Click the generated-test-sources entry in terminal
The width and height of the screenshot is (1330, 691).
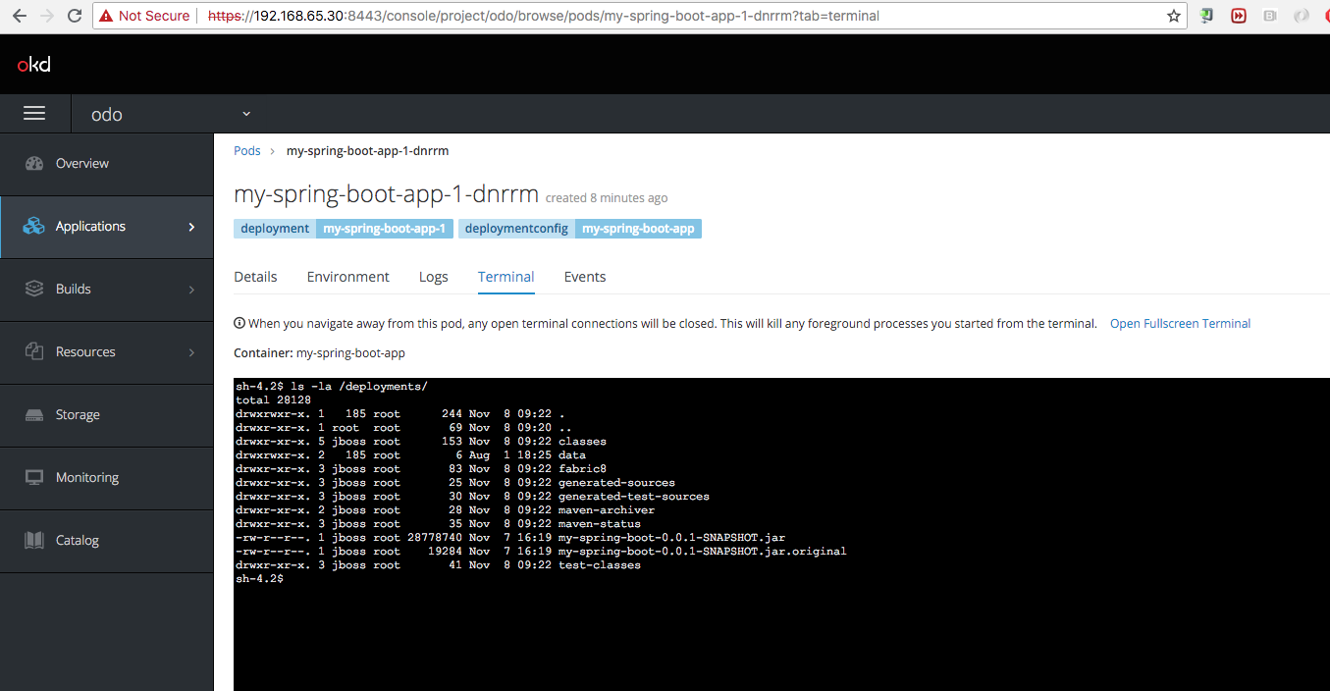(x=634, y=497)
